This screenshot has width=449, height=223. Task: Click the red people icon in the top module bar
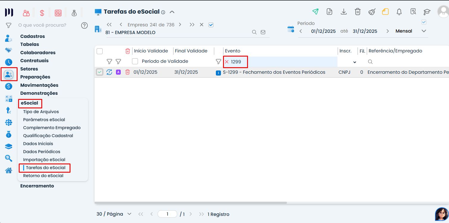[x=26, y=13]
